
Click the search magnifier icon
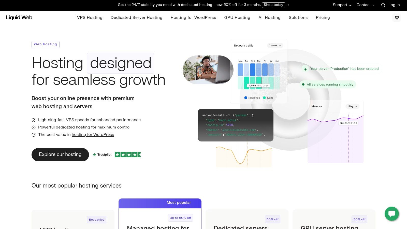(383, 5)
